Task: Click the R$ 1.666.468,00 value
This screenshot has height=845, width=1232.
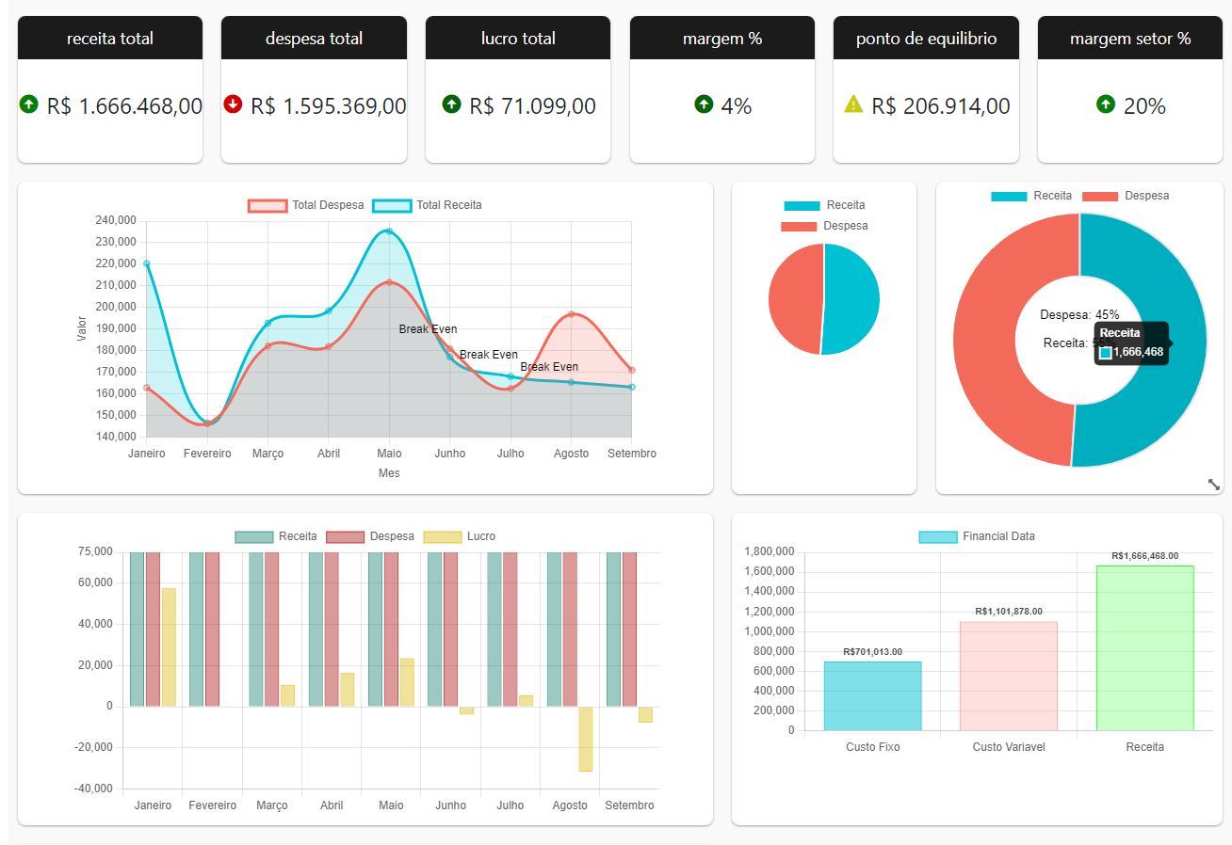Action: (124, 105)
